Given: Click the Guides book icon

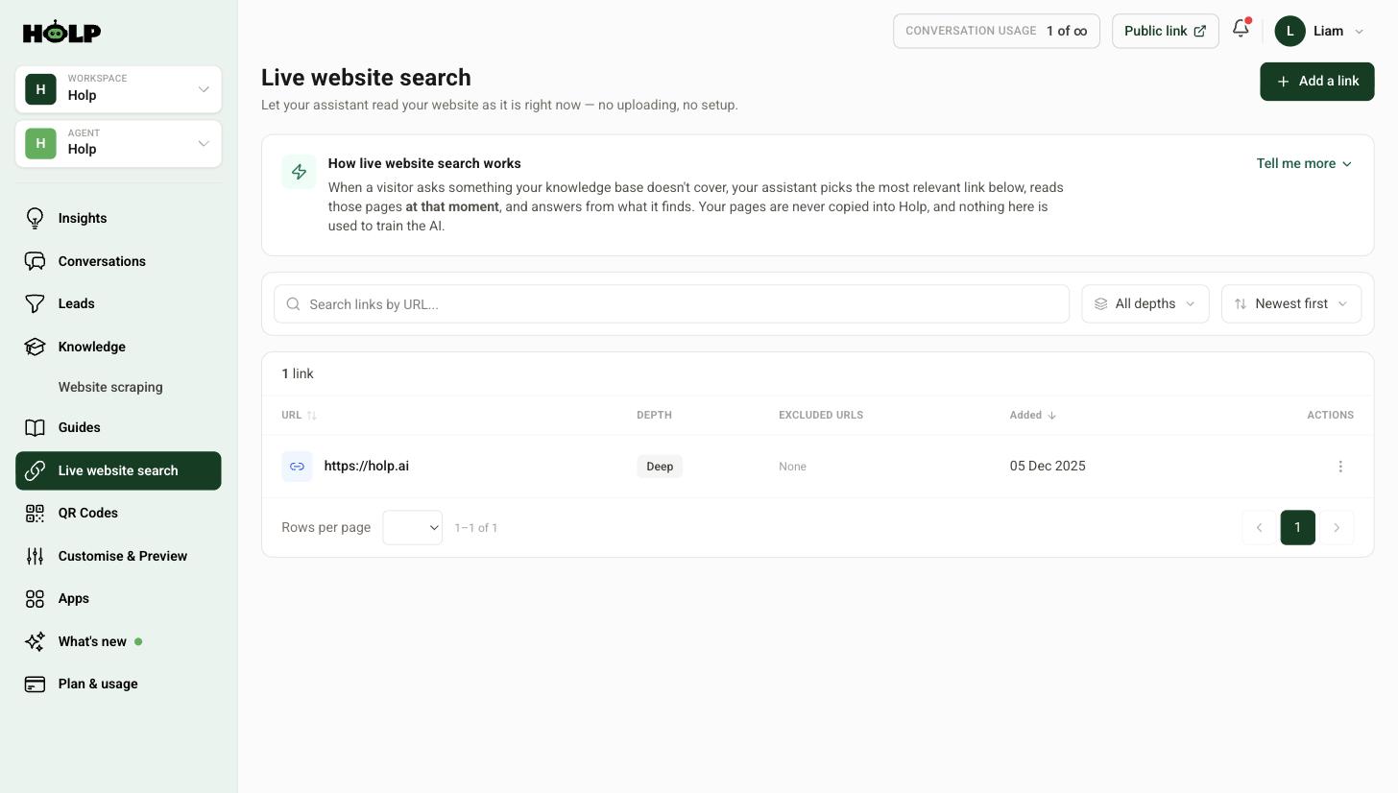Looking at the screenshot, I should coord(35,427).
